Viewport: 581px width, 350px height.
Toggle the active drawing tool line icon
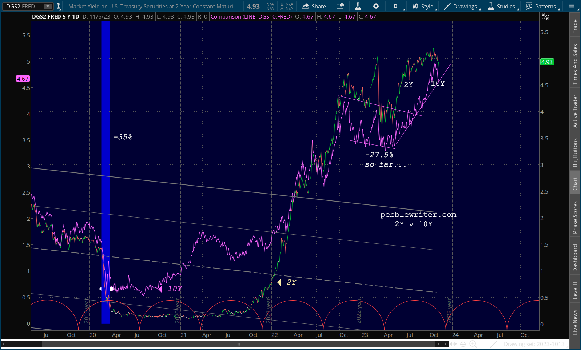click(493, 344)
